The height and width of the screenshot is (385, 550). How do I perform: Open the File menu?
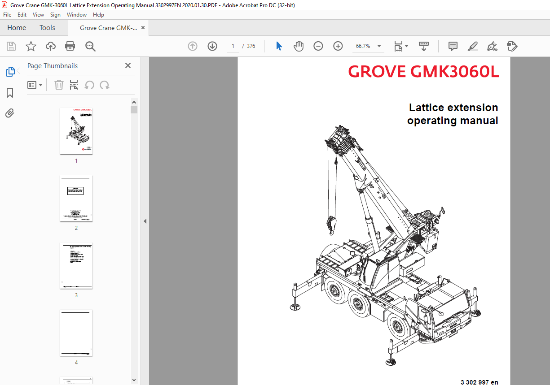tap(7, 15)
